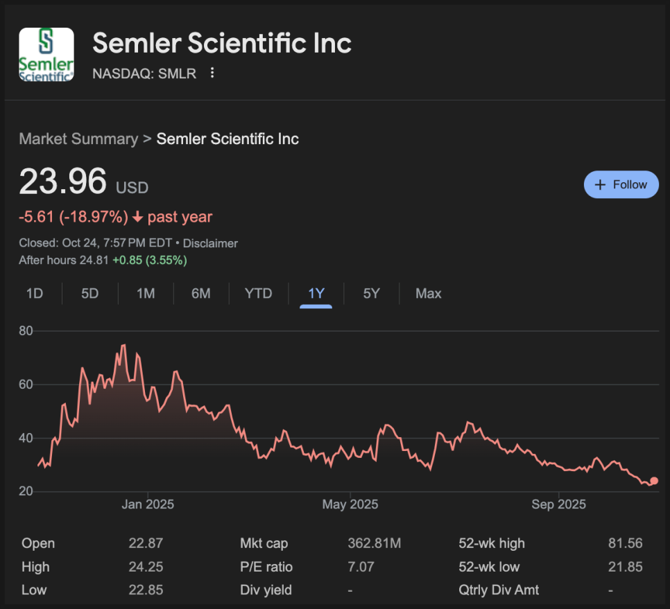Switch chart to 1D range
The width and height of the screenshot is (670, 609).
35,293
